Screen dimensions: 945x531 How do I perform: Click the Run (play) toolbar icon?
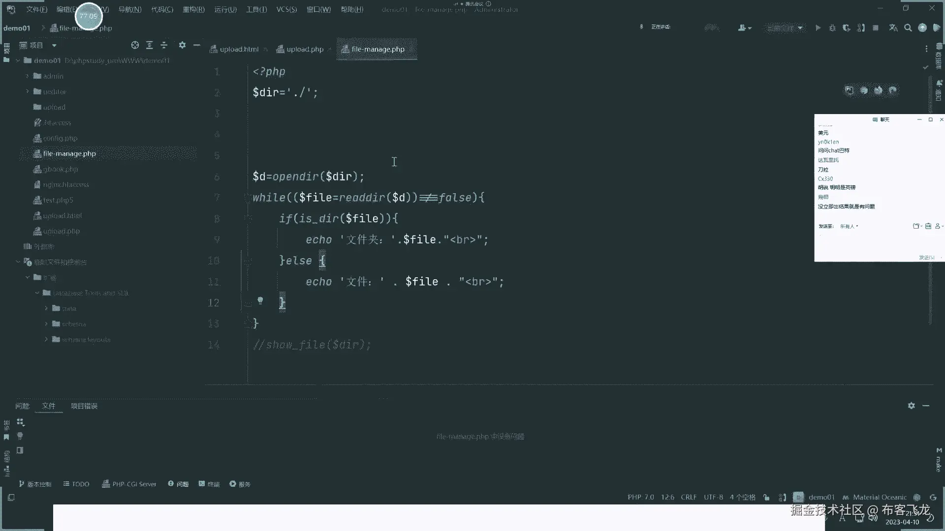(x=818, y=28)
